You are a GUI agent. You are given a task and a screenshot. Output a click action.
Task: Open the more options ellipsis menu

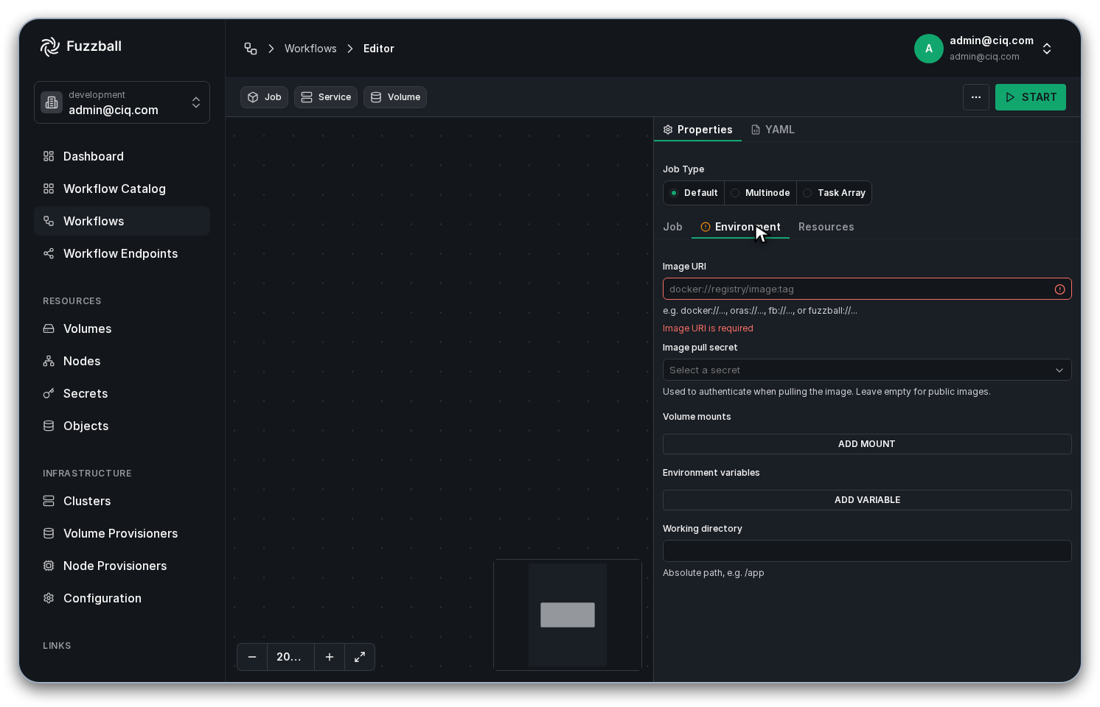coord(976,97)
